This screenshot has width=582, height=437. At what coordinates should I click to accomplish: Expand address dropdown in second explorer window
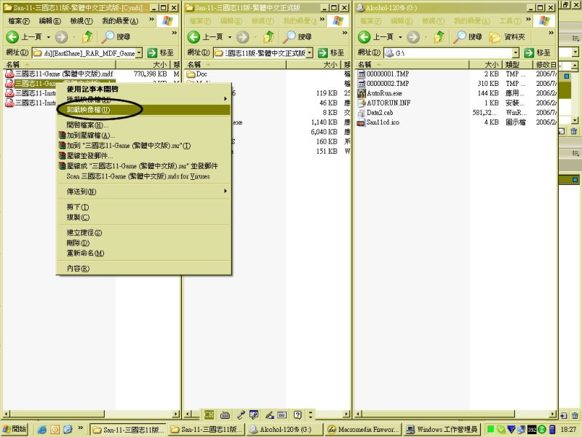pyautogui.click(x=310, y=52)
